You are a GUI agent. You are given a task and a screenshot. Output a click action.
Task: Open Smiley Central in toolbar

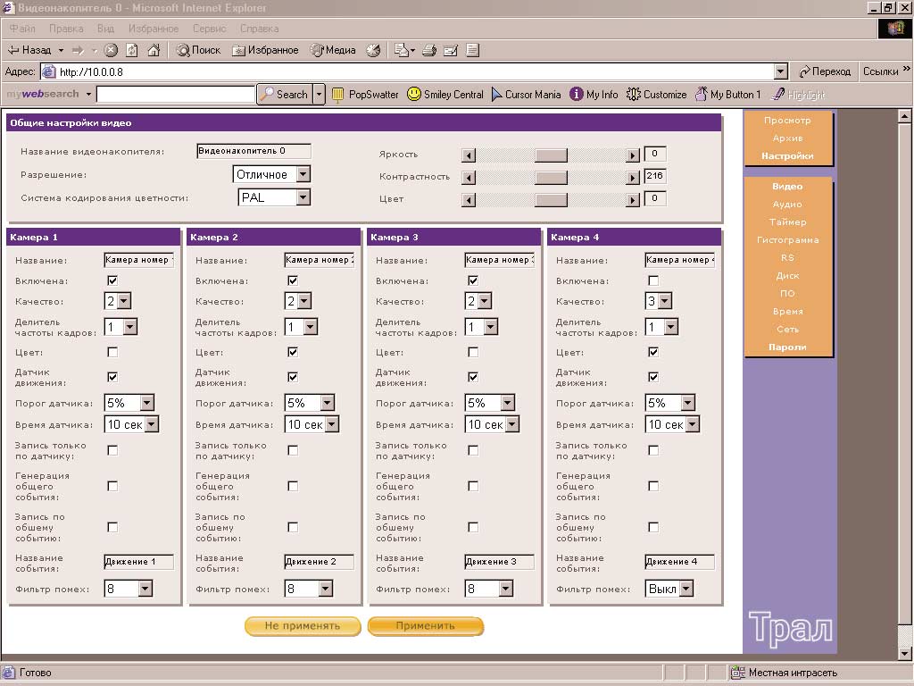[x=445, y=94]
